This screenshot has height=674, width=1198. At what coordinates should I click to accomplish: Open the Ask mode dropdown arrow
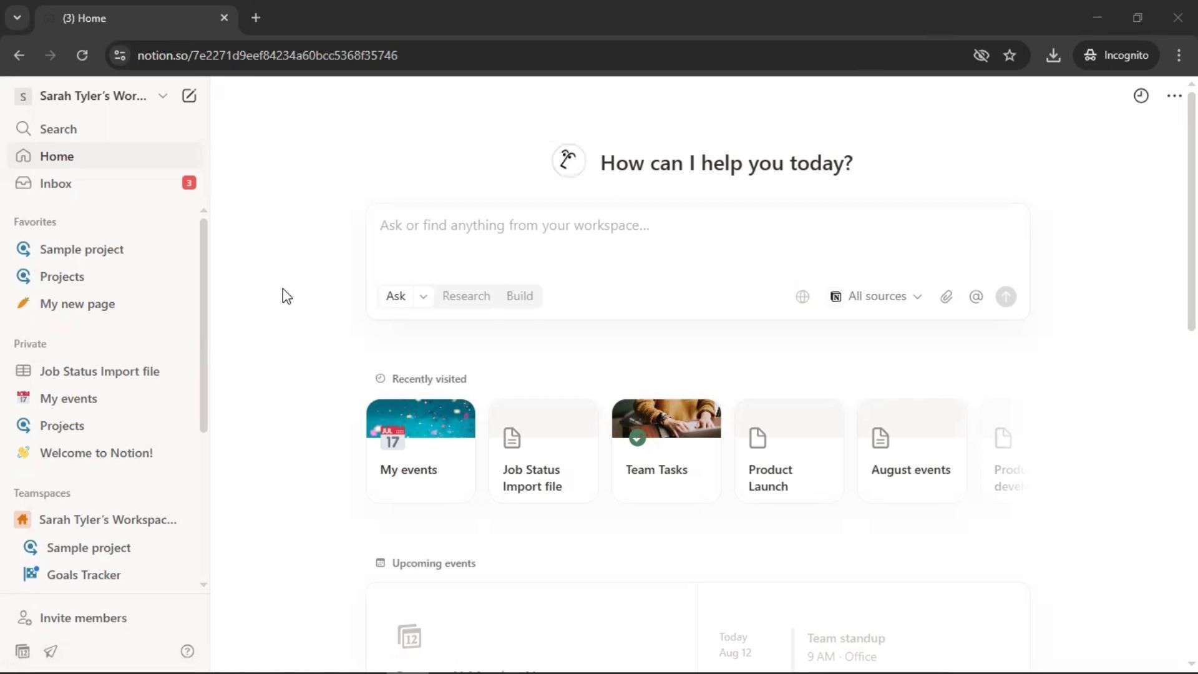click(423, 296)
